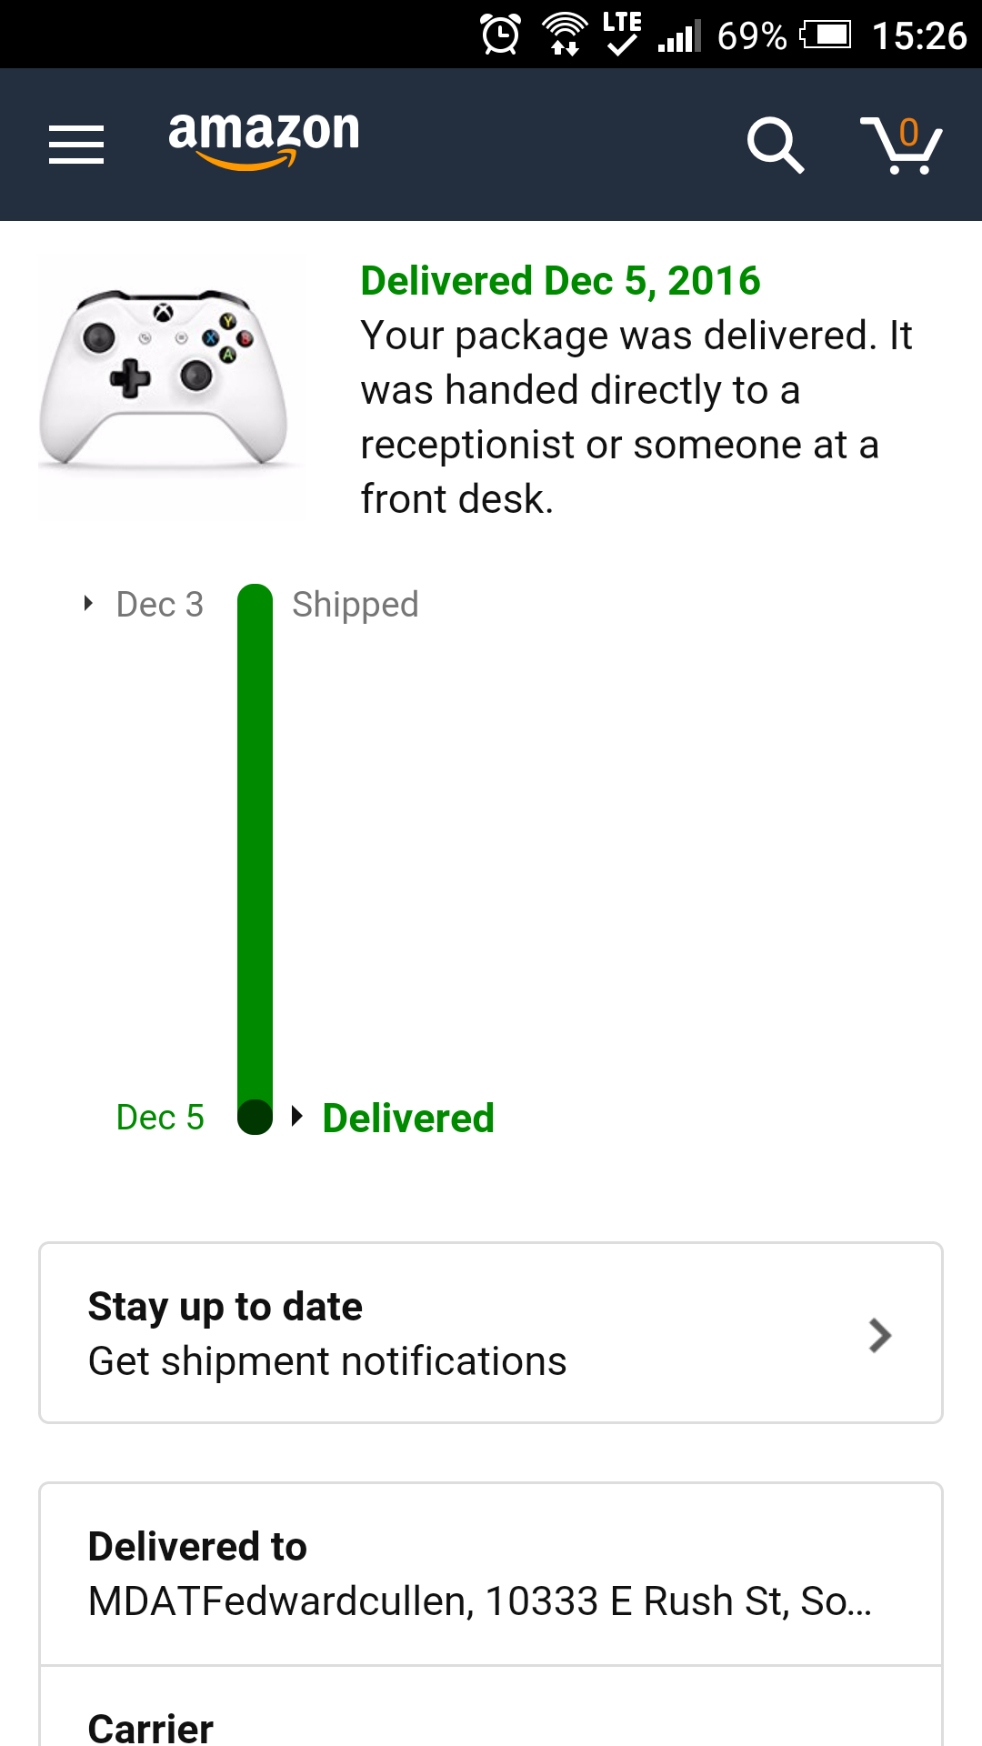This screenshot has height=1746, width=982.
Task: Open Get shipment notifications
Action: point(327,1361)
